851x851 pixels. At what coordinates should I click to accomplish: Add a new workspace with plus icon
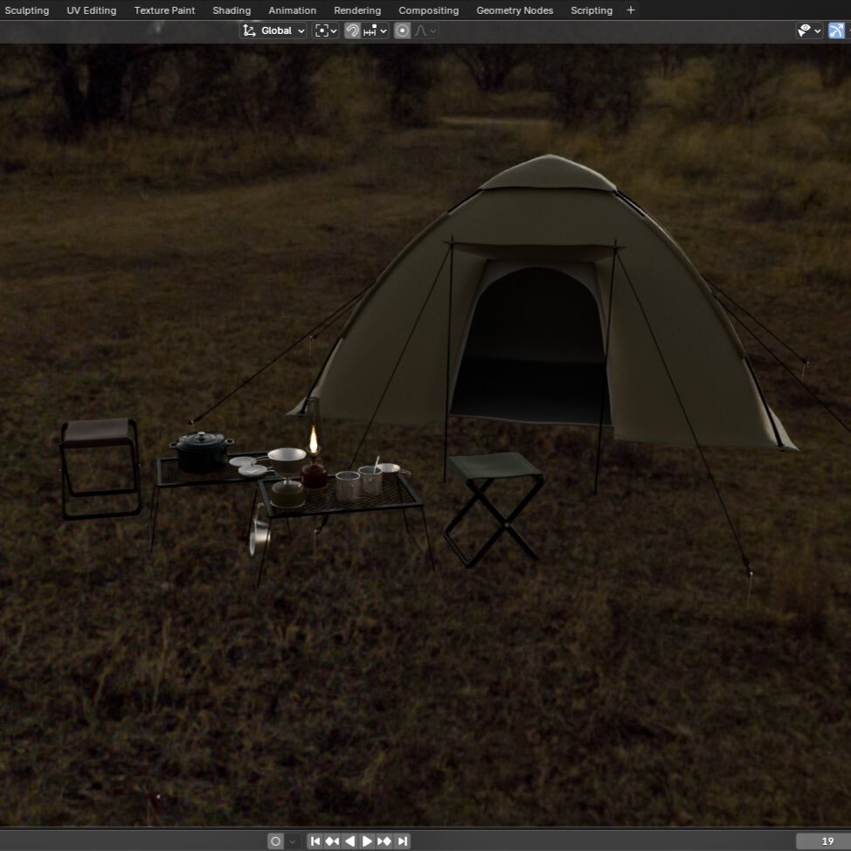click(631, 10)
